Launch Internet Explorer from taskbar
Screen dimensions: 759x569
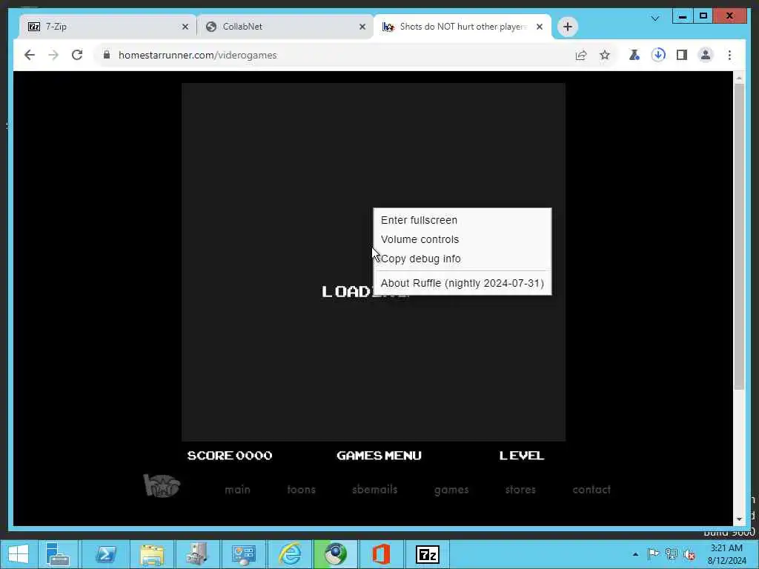290,554
